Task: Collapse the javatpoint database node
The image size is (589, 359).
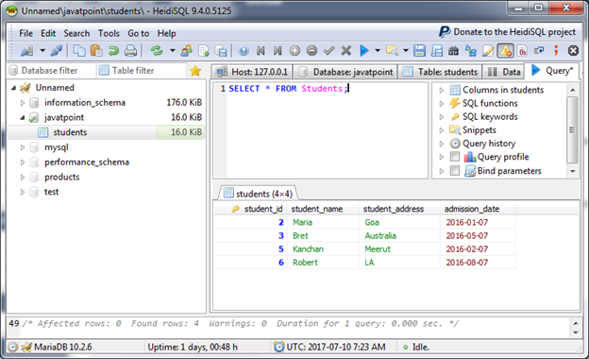Action: click(23, 118)
